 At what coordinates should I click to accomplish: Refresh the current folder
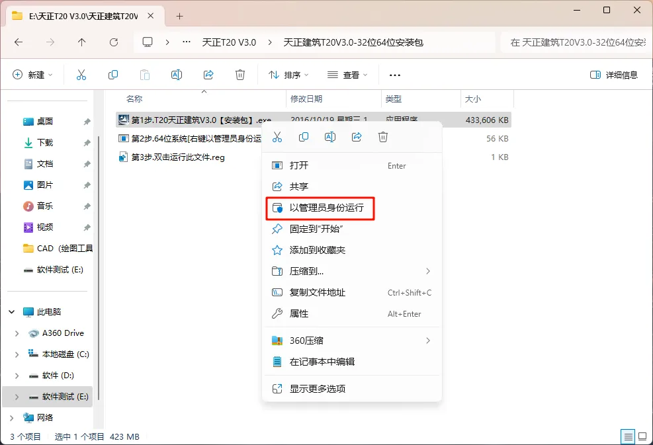[114, 42]
